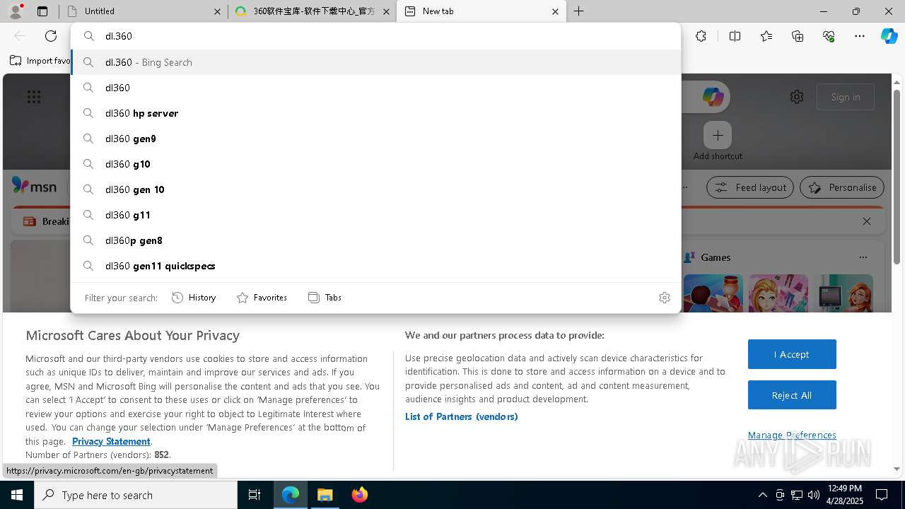Click the Back navigation arrow
Image resolution: width=905 pixels, height=509 pixels.
click(20, 36)
